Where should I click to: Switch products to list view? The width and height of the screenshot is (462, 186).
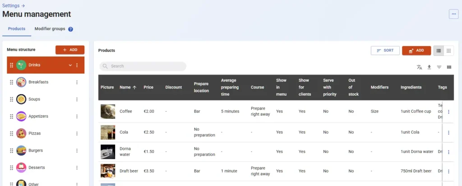click(x=439, y=51)
